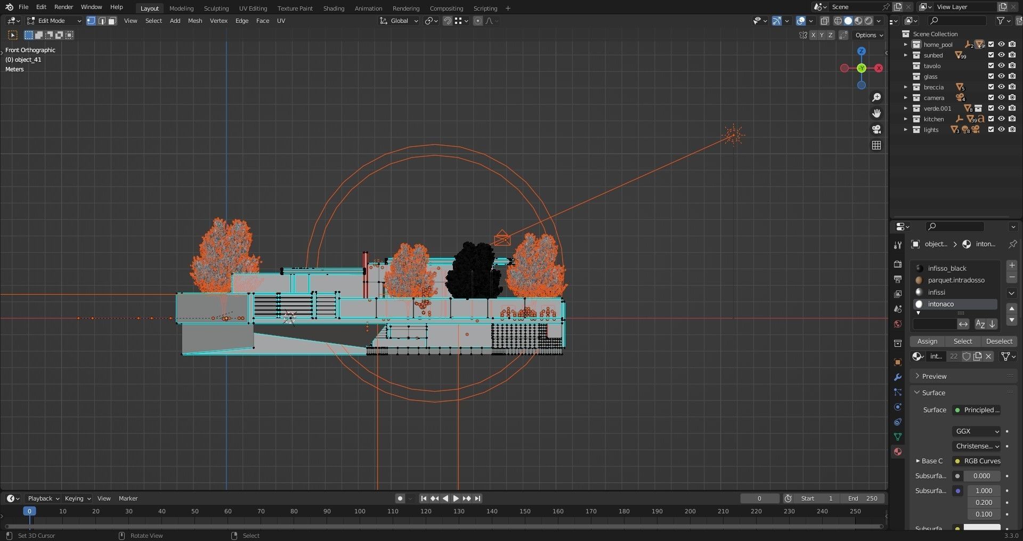1023x541 pixels.
Task: Jump to timeline start button
Action: click(424, 498)
